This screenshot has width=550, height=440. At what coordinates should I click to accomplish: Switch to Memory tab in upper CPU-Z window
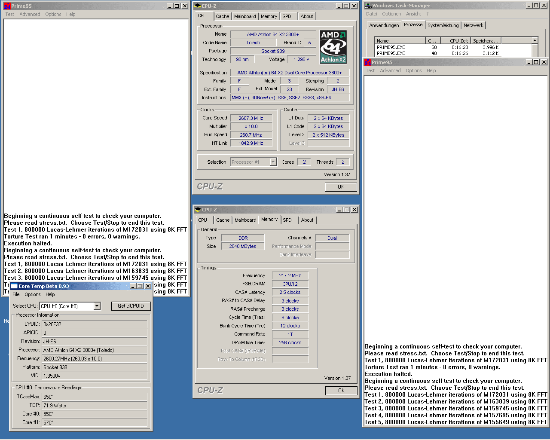[x=269, y=16]
